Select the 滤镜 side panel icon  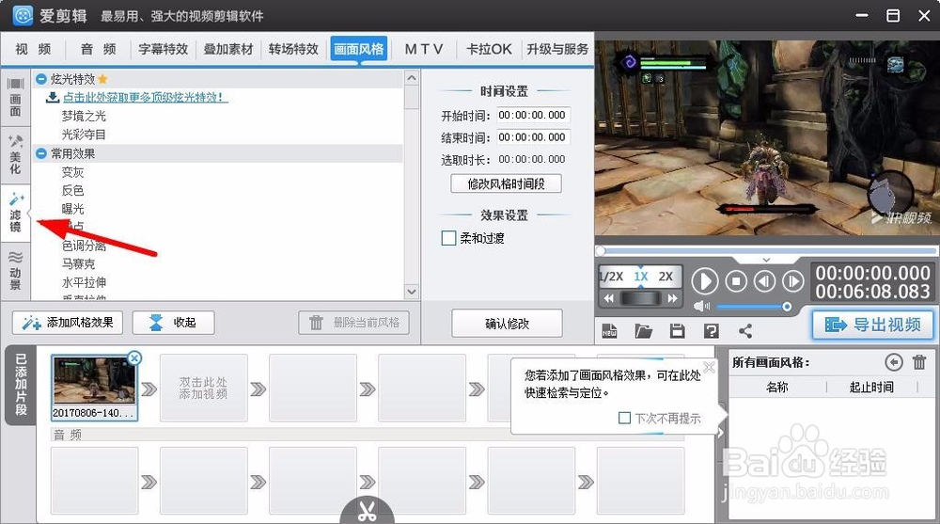tap(16, 213)
